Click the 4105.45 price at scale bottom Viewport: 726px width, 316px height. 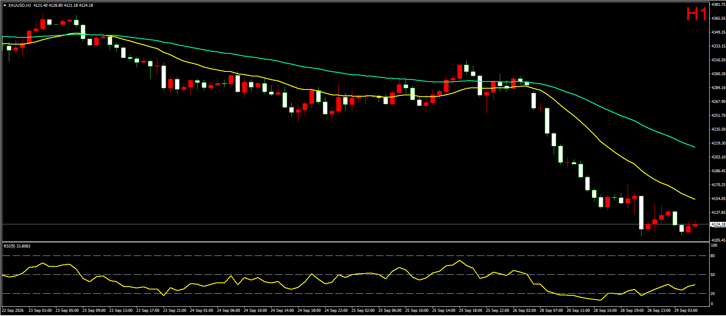(x=718, y=240)
